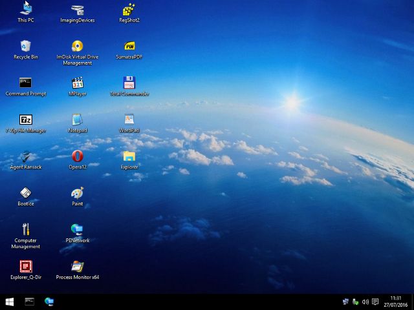Launch Command Prompt from the desktop
The width and height of the screenshot is (414, 310).
[26, 83]
